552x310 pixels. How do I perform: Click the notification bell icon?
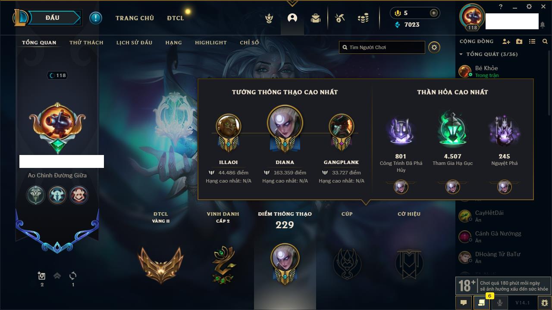(x=543, y=25)
